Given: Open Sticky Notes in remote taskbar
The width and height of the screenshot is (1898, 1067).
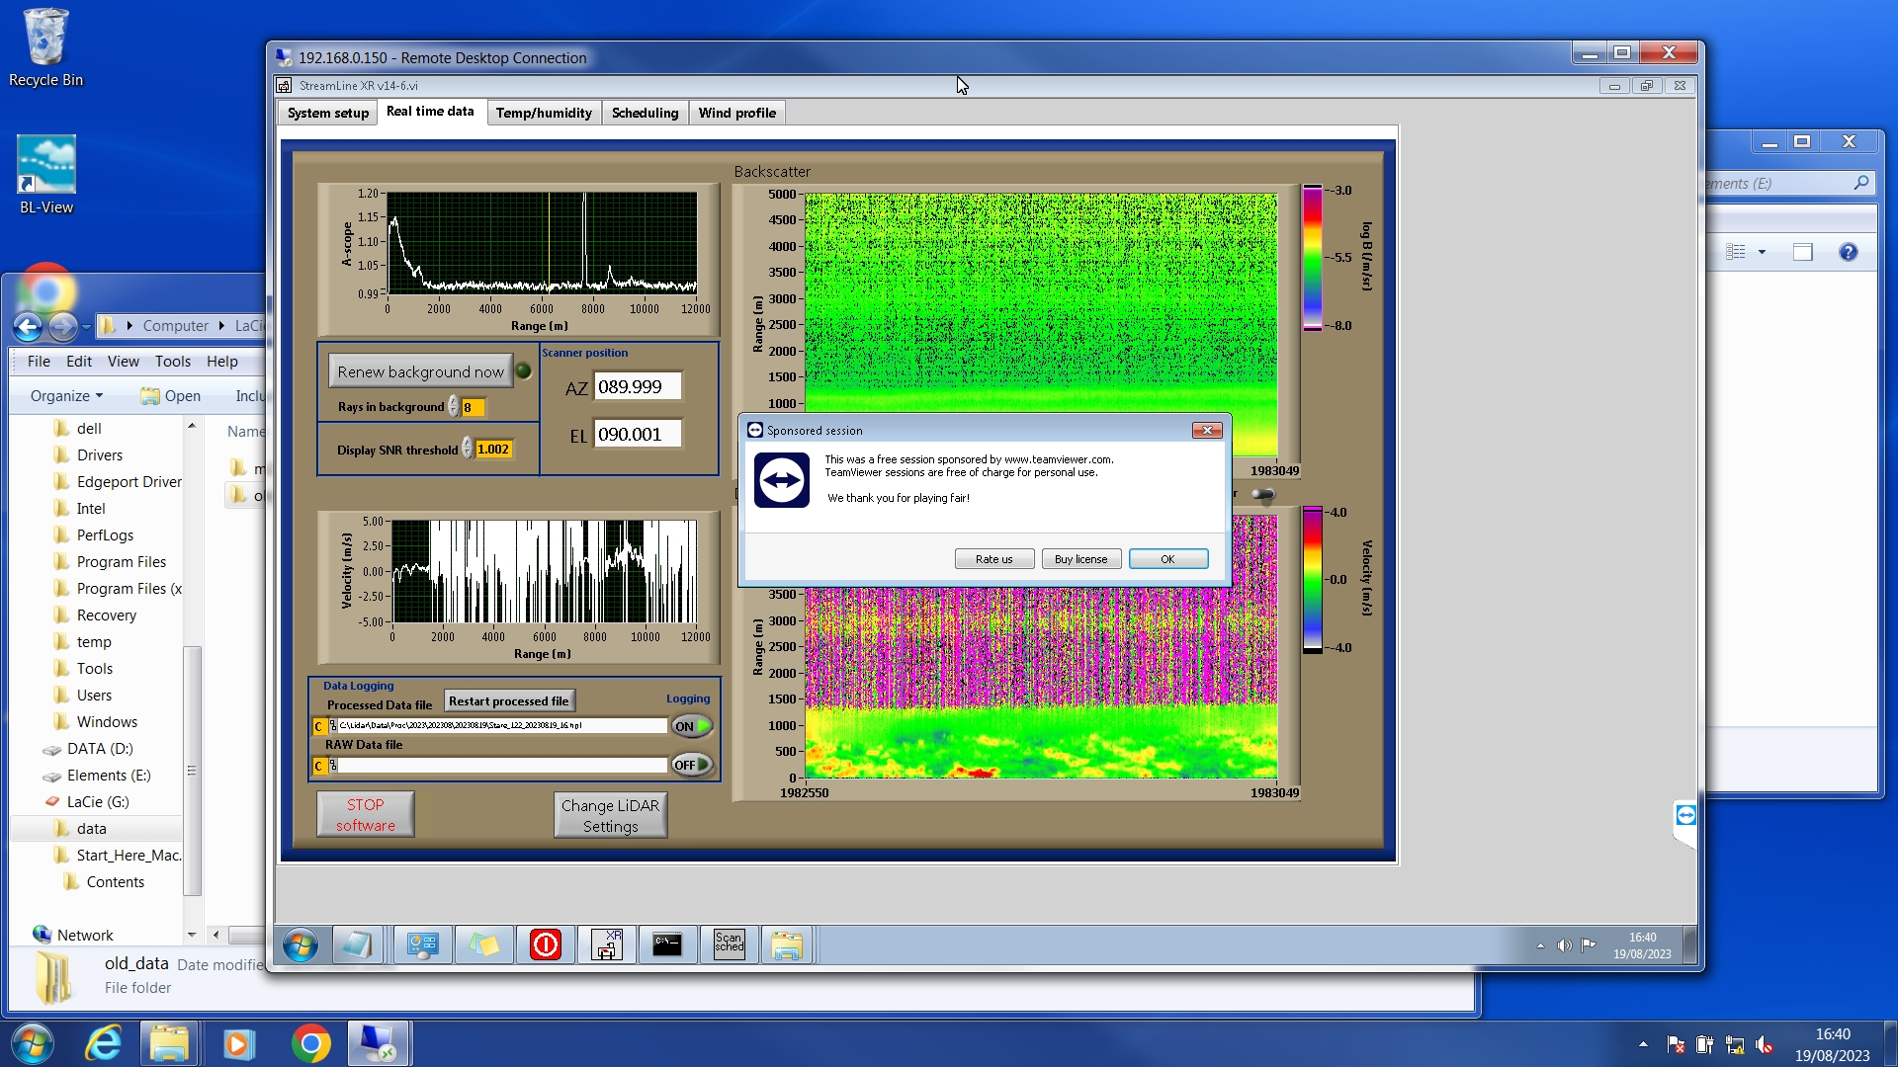Looking at the screenshot, I should 483,944.
